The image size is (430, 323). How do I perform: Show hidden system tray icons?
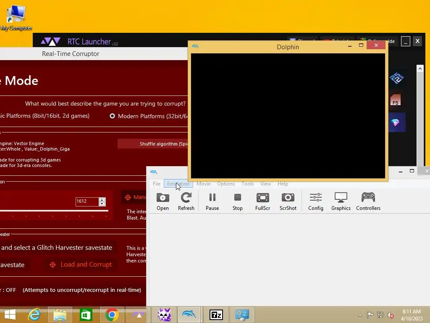360,315
